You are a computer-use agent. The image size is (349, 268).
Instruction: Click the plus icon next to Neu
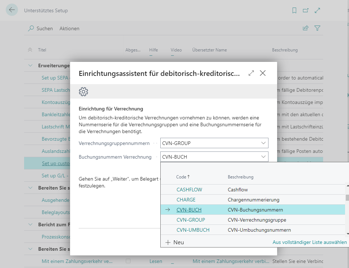point(168,242)
